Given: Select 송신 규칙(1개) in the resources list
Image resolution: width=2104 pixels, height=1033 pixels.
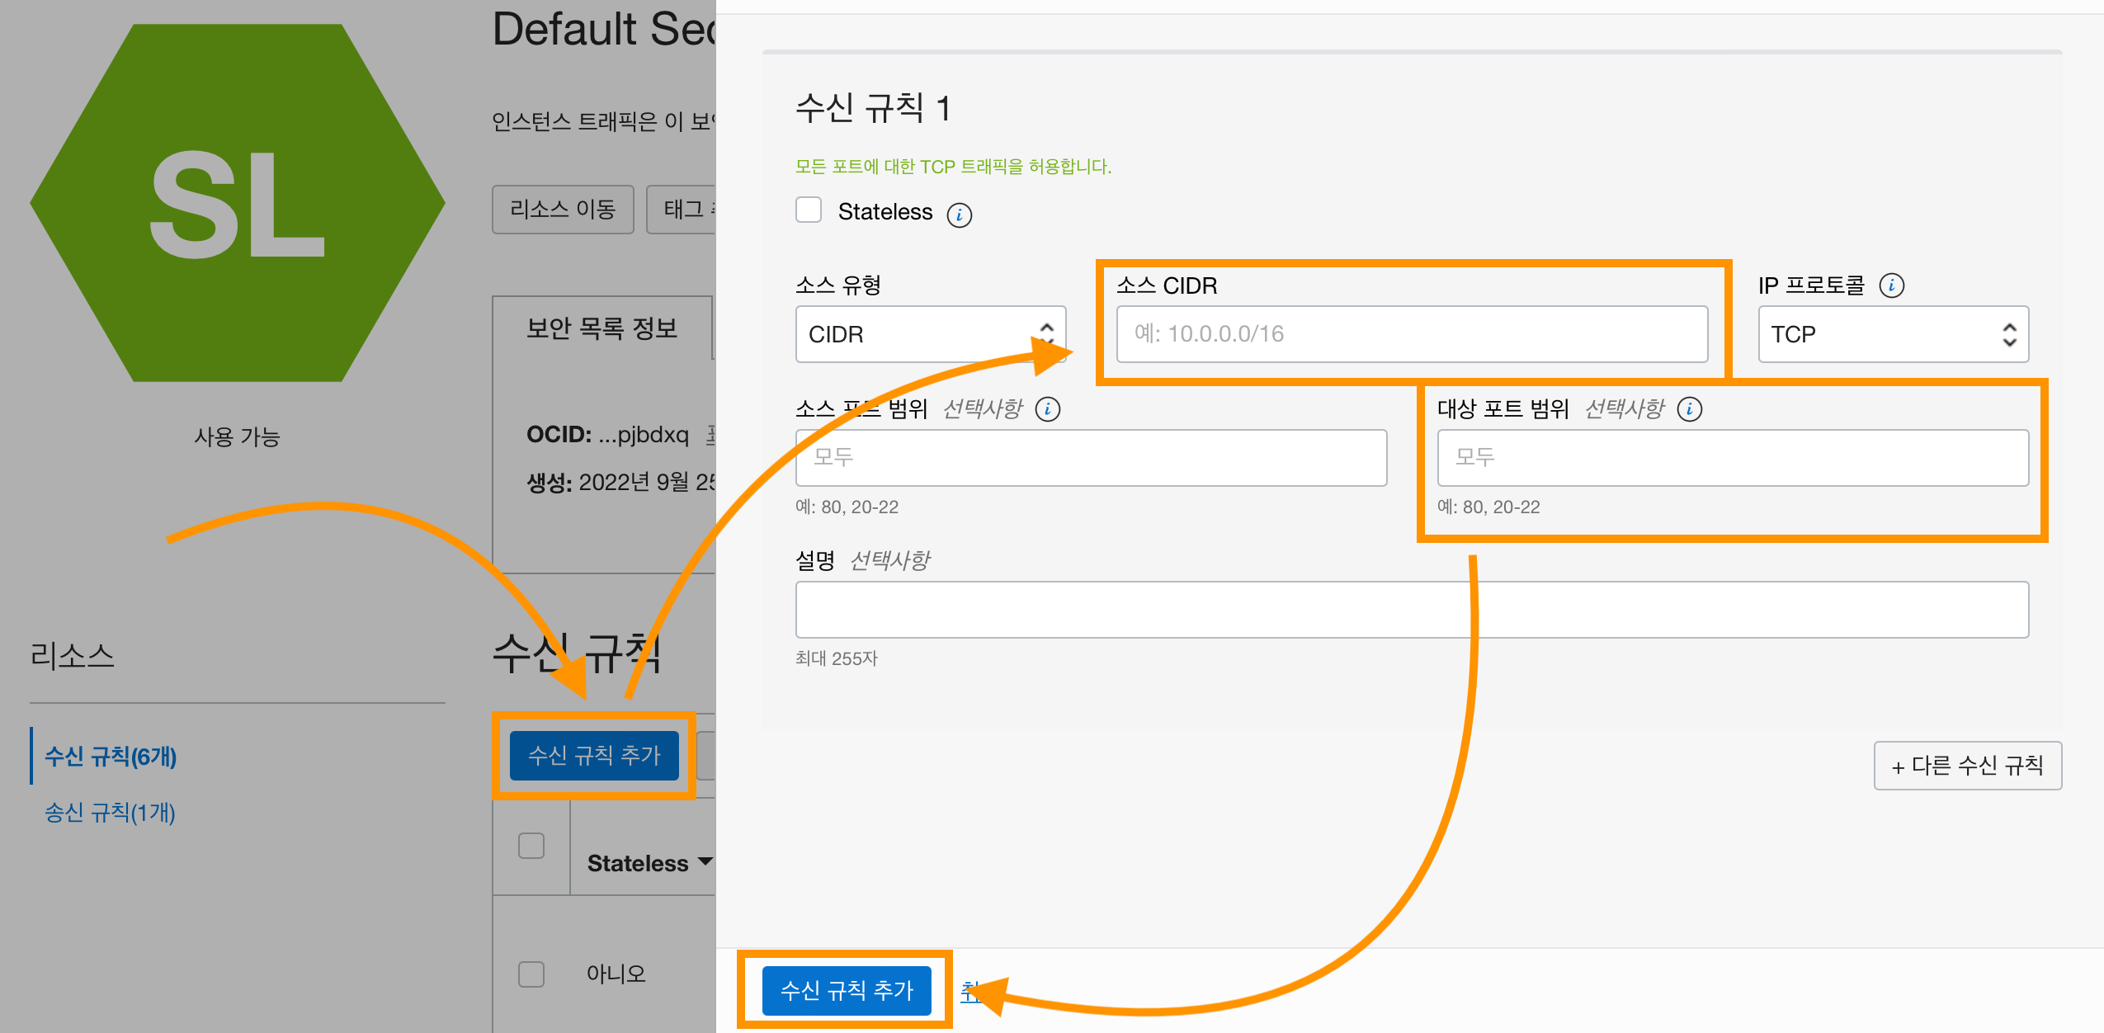Looking at the screenshot, I should point(110,813).
